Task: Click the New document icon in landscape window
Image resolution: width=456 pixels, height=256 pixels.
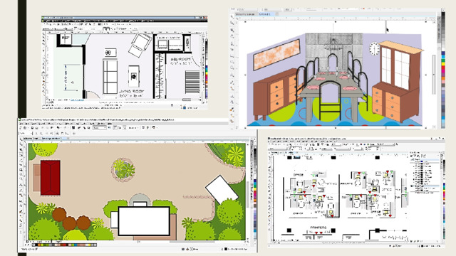Action: pyautogui.click(x=21, y=128)
